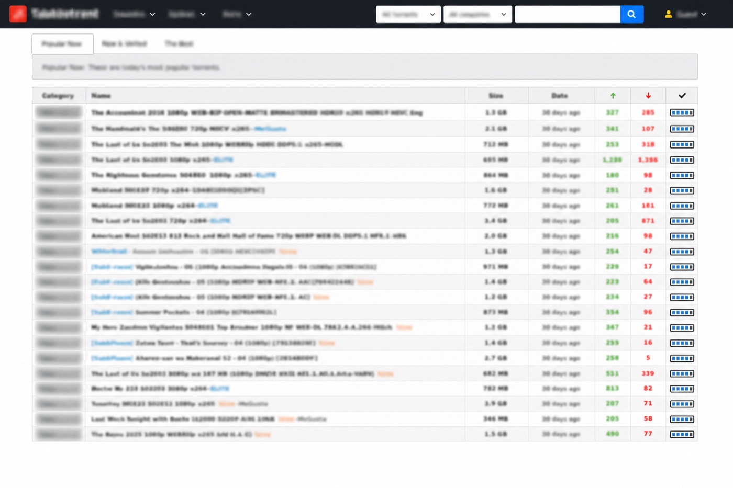Open the All categories filter dropdown
The image size is (733, 488).
click(x=477, y=14)
